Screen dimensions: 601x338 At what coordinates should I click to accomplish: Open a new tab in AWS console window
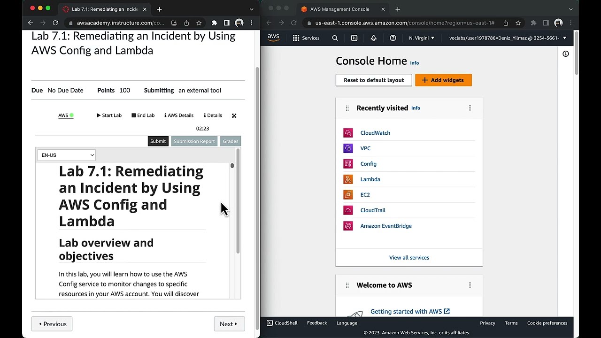(x=398, y=9)
